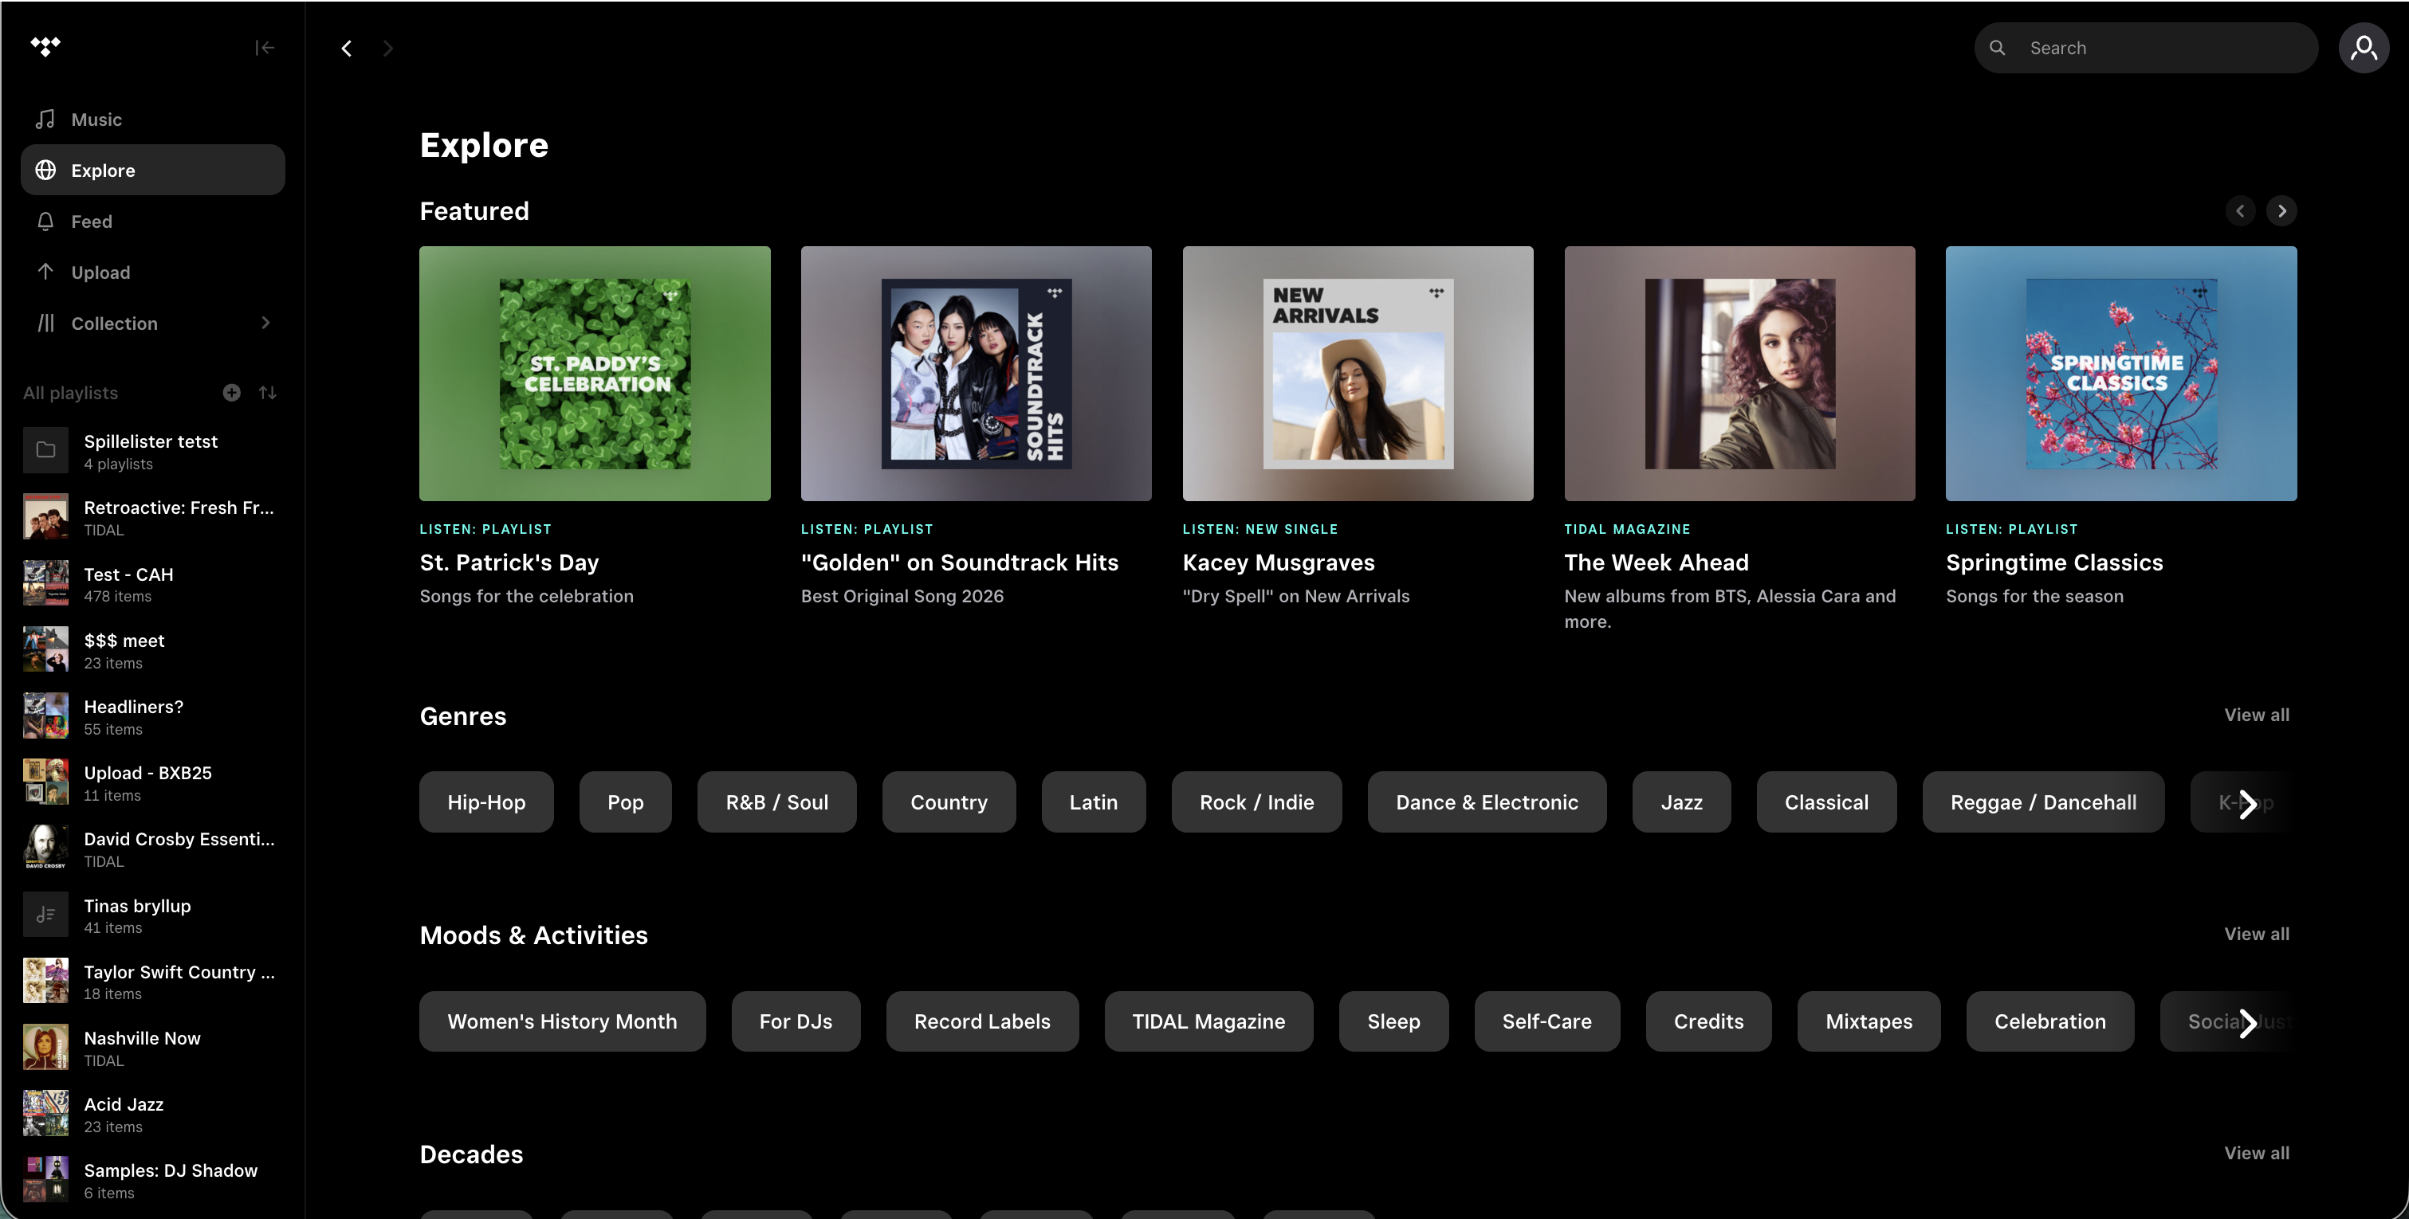Open the Test - CAH playlist
The width and height of the screenshot is (2409, 1219).
point(152,584)
